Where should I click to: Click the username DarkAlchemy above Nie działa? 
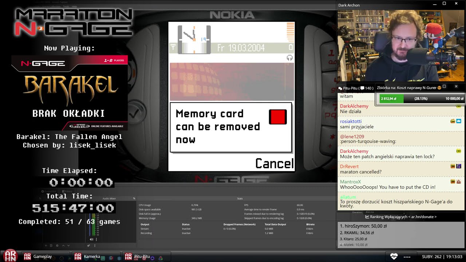354,106
